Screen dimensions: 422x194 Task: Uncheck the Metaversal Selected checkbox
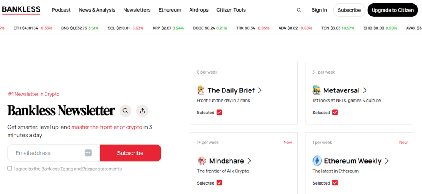coord(335,112)
